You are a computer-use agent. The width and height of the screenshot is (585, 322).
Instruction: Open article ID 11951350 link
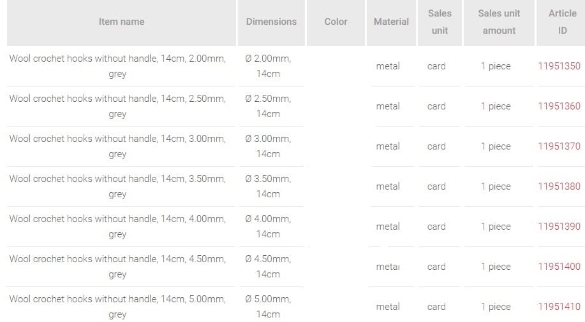click(559, 66)
